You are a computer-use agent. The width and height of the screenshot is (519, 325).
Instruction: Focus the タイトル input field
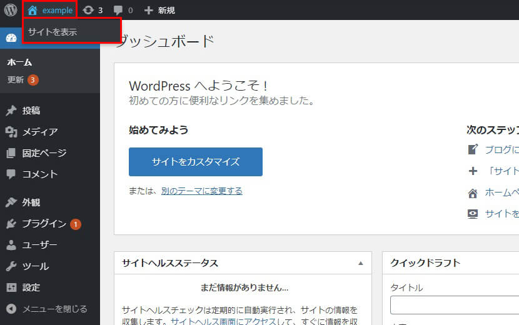[455, 305]
